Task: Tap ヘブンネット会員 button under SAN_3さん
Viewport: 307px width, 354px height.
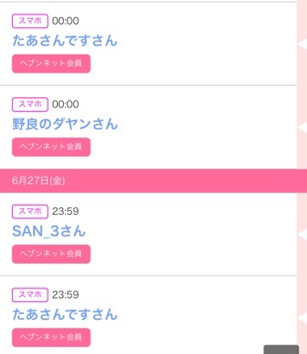Action: [x=51, y=254]
